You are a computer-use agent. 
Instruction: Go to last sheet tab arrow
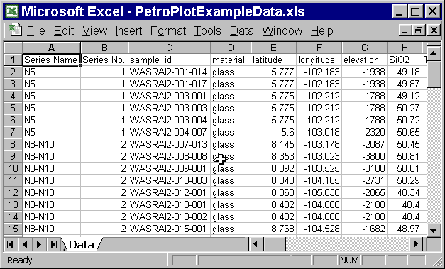click(x=54, y=244)
